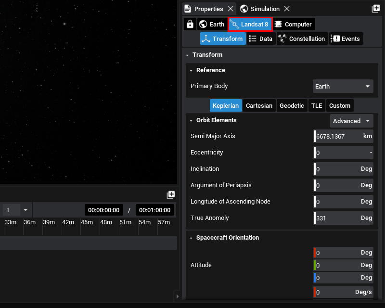Collapse the Transform section header
This screenshot has width=385, height=308.
(187, 55)
